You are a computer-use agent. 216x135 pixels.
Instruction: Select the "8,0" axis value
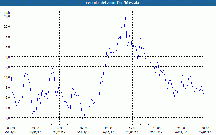8,87
